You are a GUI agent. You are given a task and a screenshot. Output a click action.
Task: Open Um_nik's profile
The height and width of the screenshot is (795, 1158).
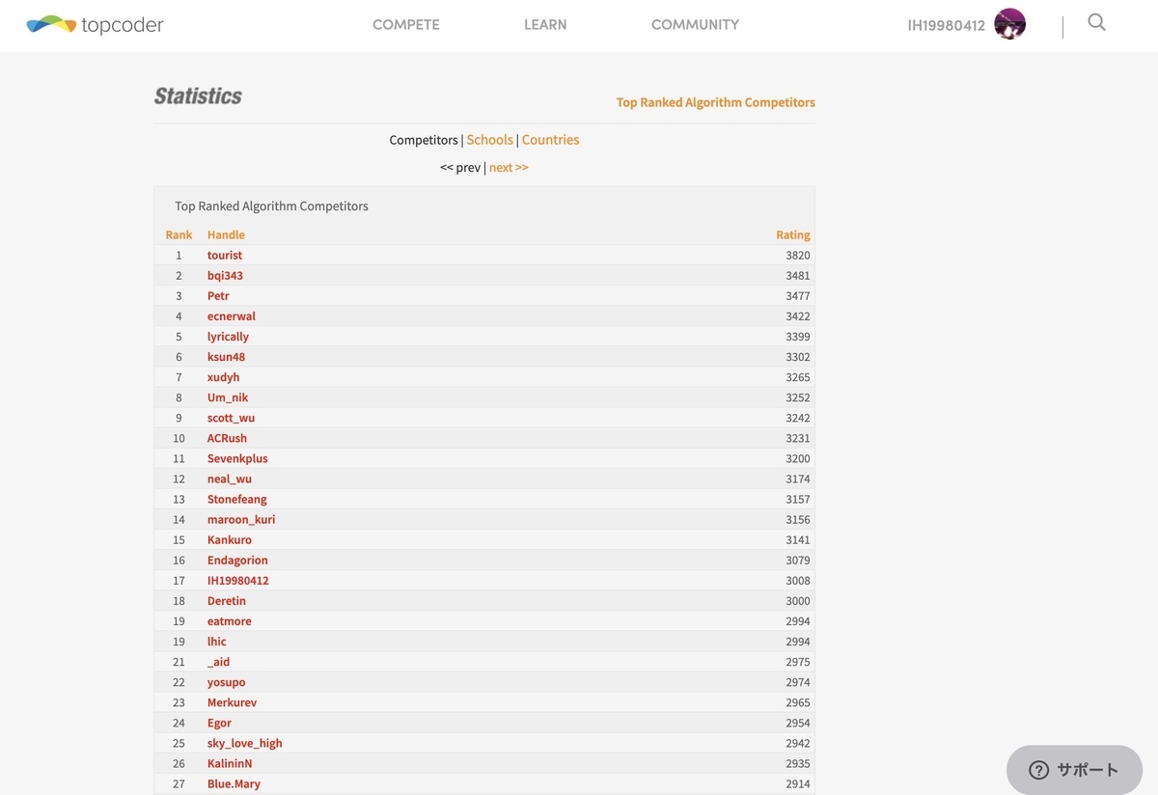pyautogui.click(x=228, y=397)
